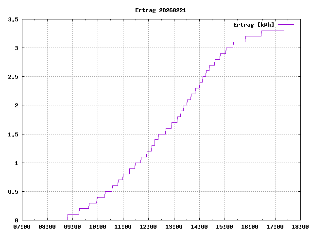Click the purple legend line sample
Image resolution: width=311 pixels, height=233 pixels.
tap(286, 24)
